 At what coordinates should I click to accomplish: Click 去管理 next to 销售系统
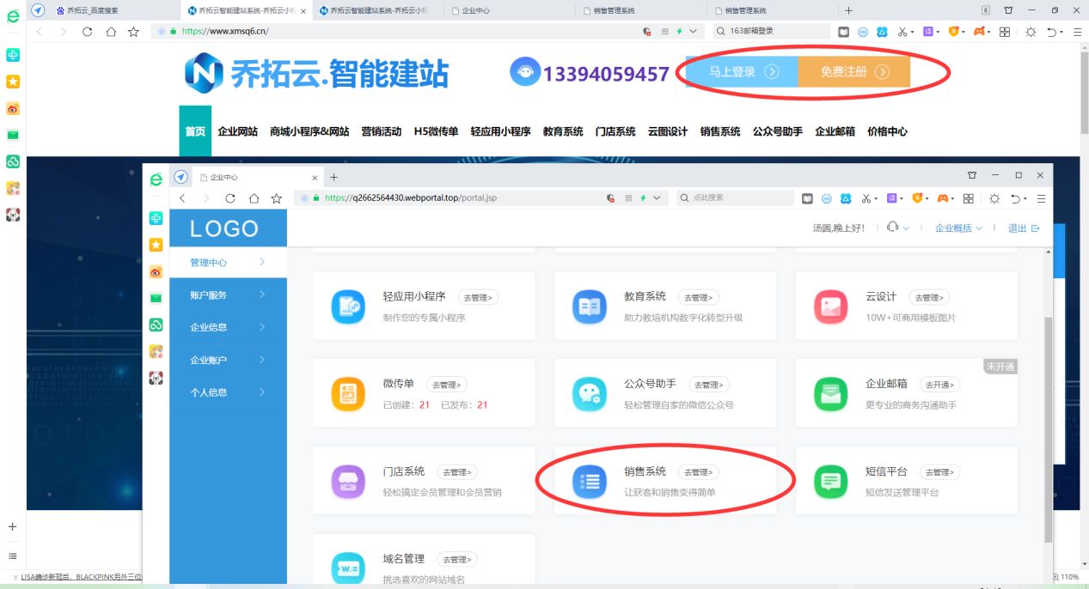click(x=697, y=472)
